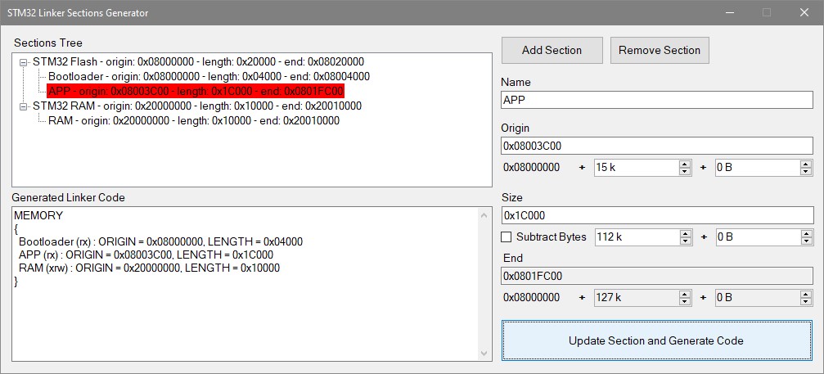824x374 pixels.
Task: Click the APP (rx) linker code line
Action: coord(146,255)
